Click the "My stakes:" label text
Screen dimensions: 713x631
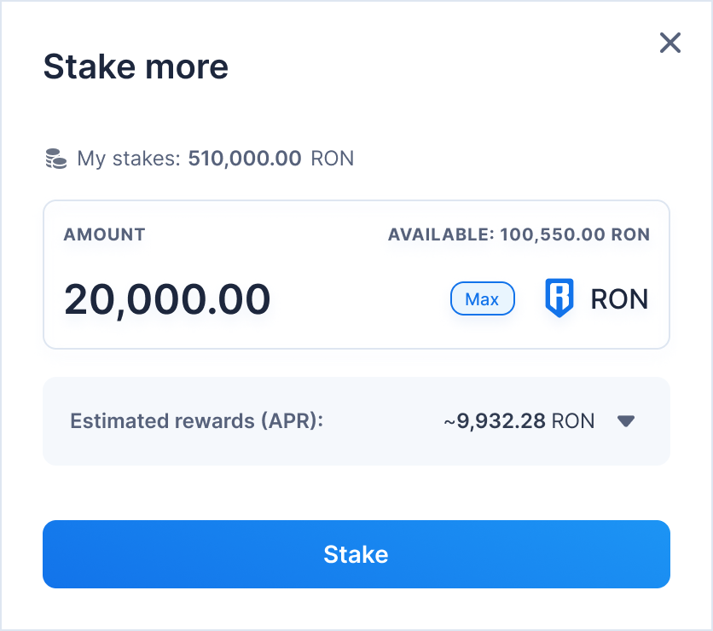coord(129,158)
